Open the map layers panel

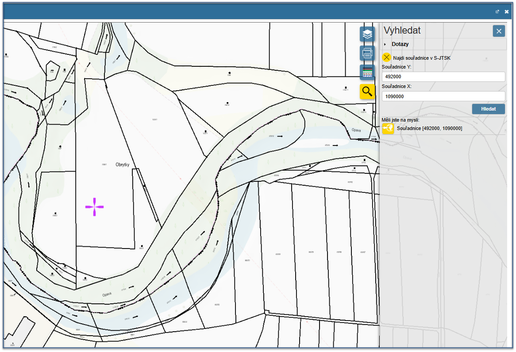coord(367,34)
